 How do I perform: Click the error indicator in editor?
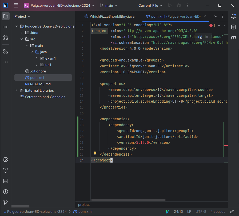(212, 25)
